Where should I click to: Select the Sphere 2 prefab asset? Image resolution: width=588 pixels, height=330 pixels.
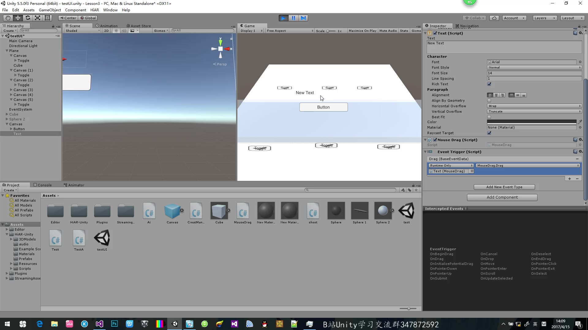tap(383, 213)
